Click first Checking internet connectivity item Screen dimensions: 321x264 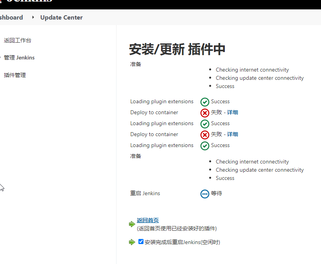pos(252,70)
